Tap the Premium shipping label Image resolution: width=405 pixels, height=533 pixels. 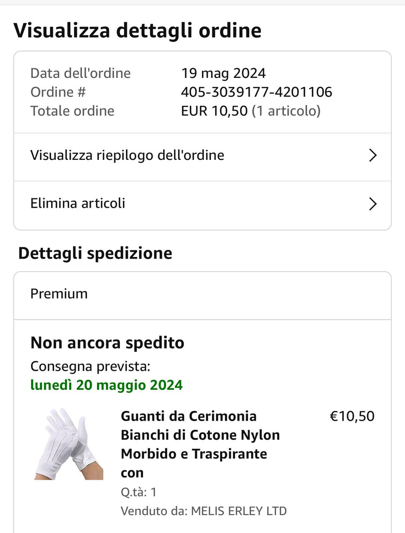59,294
